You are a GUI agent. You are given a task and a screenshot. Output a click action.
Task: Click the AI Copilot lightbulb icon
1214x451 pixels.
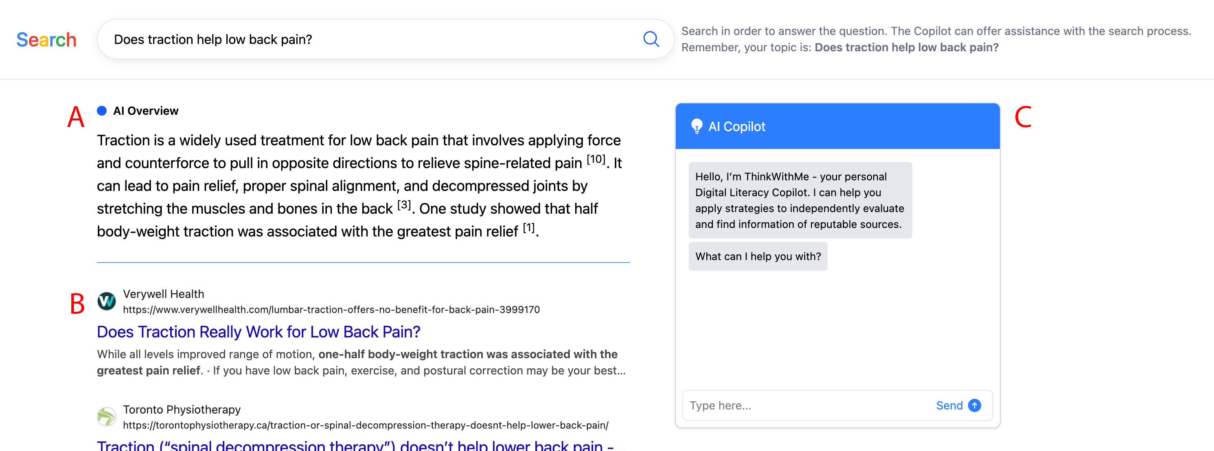click(696, 126)
